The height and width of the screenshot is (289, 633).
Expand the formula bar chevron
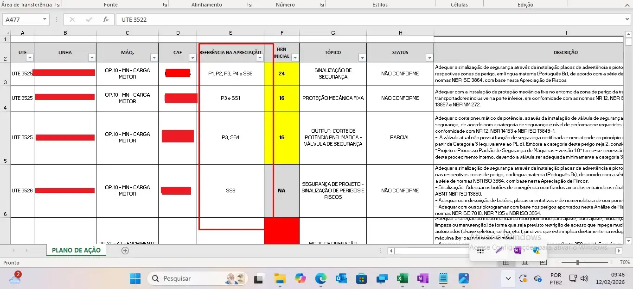tap(627, 19)
